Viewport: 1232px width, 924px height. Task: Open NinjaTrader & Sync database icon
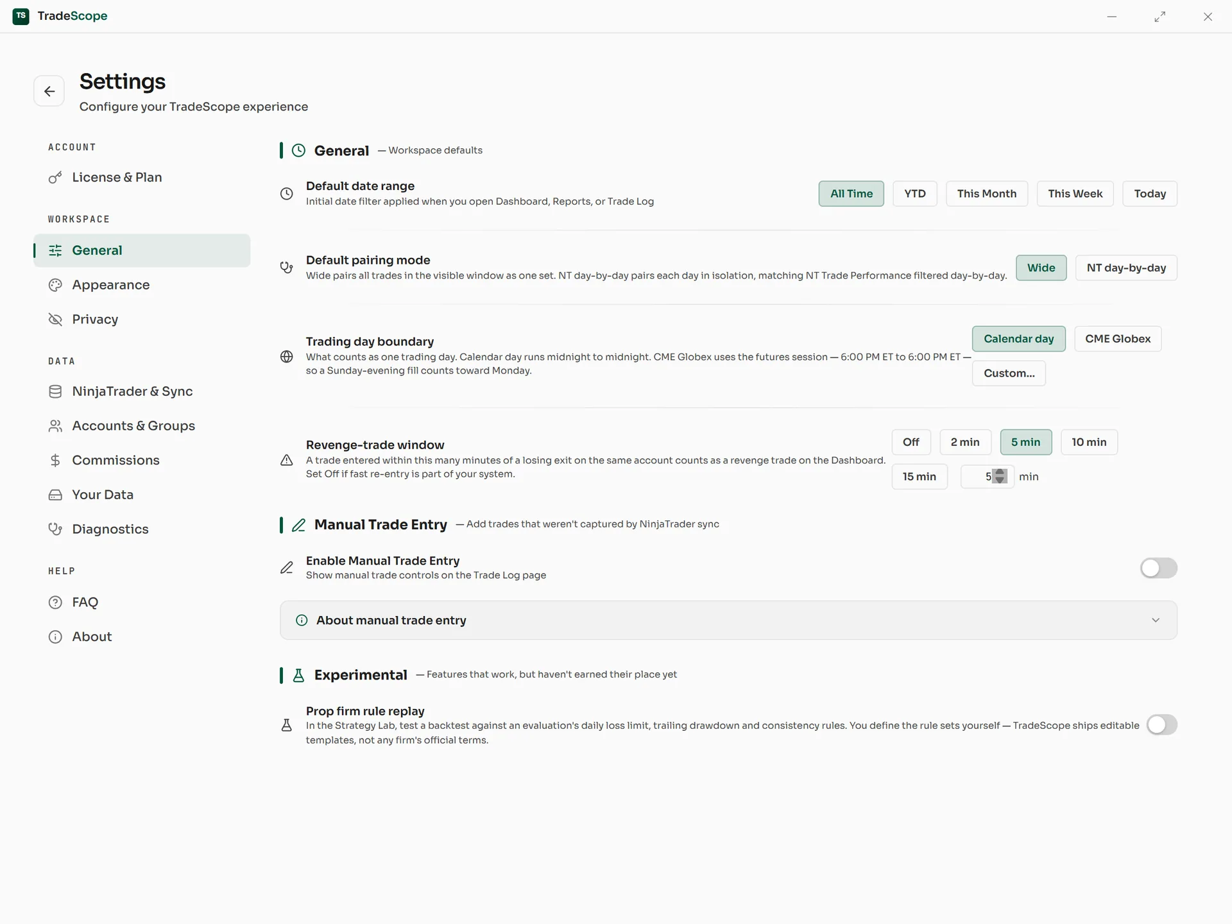(55, 391)
